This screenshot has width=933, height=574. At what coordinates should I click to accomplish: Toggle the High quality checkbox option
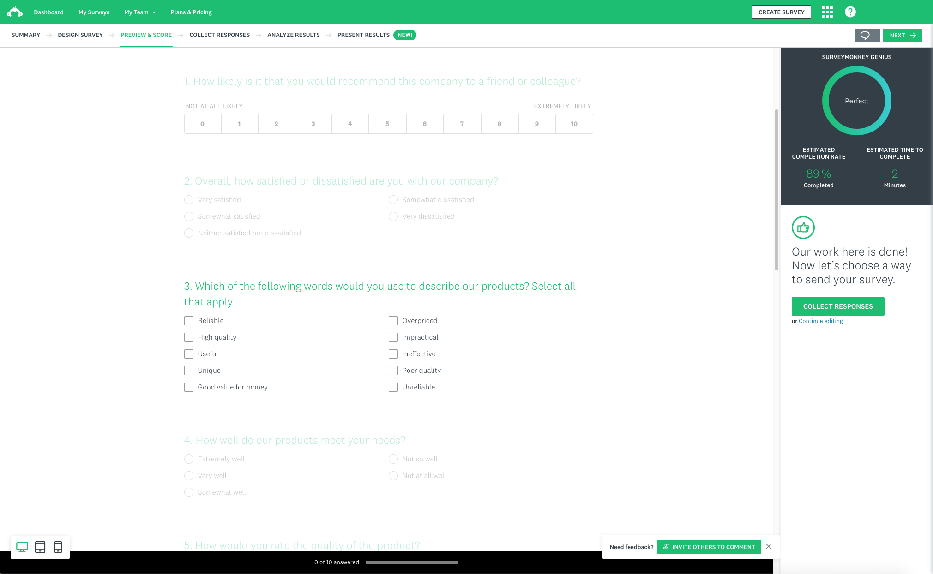(x=189, y=337)
